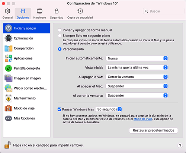Click the Compartición folder icon
This screenshot has height=153, width=186.
click(x=9, y=48)
